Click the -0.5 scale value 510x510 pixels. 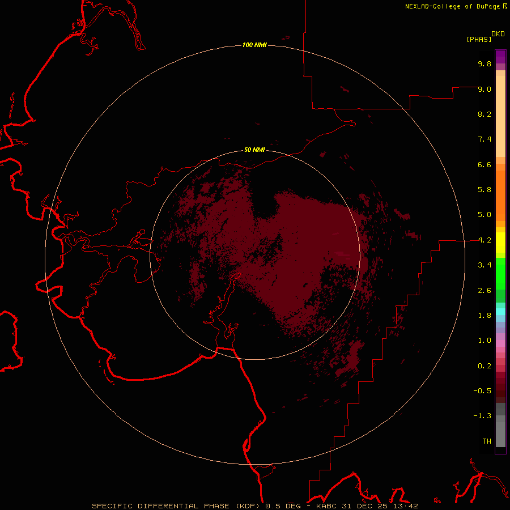482,391
